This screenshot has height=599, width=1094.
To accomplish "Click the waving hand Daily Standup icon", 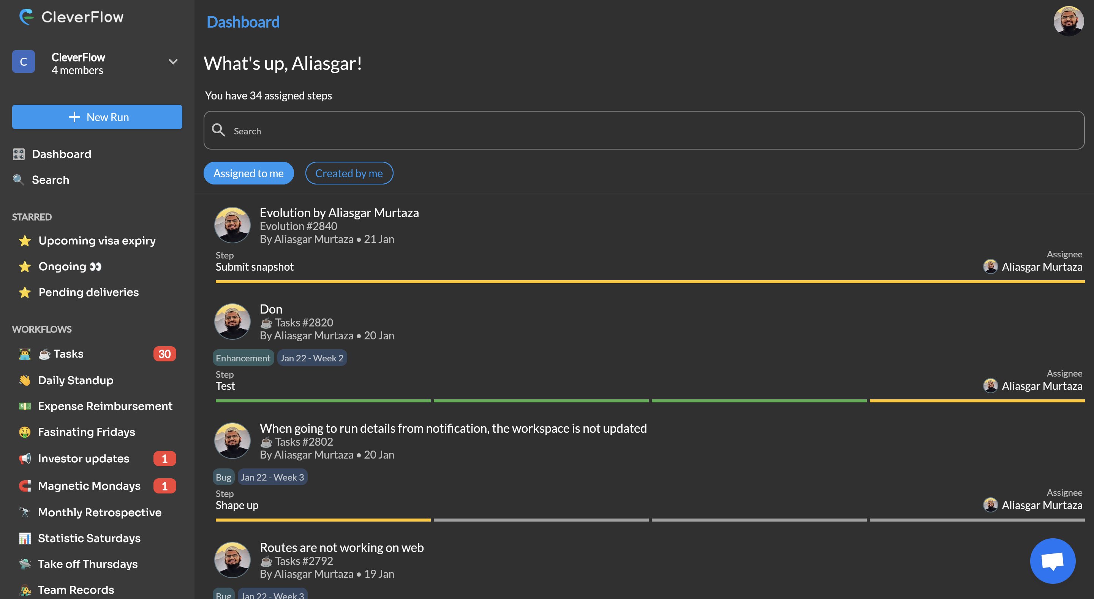I will [25, 380].
